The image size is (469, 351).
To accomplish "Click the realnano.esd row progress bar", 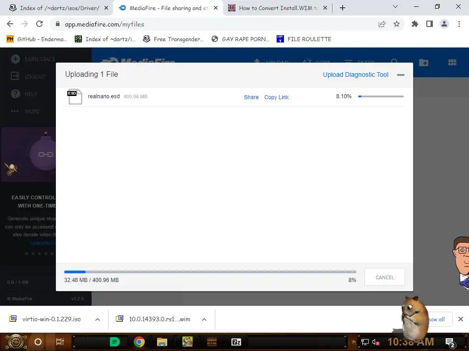I will tap(381, 96).
